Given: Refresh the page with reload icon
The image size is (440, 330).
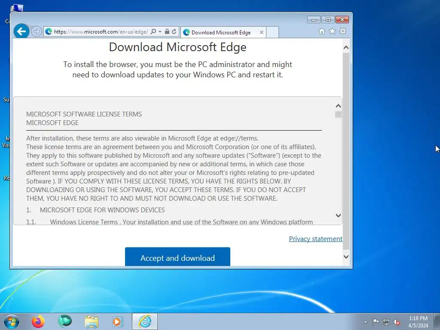Looking at the screenshot, I should coord(174,31).
